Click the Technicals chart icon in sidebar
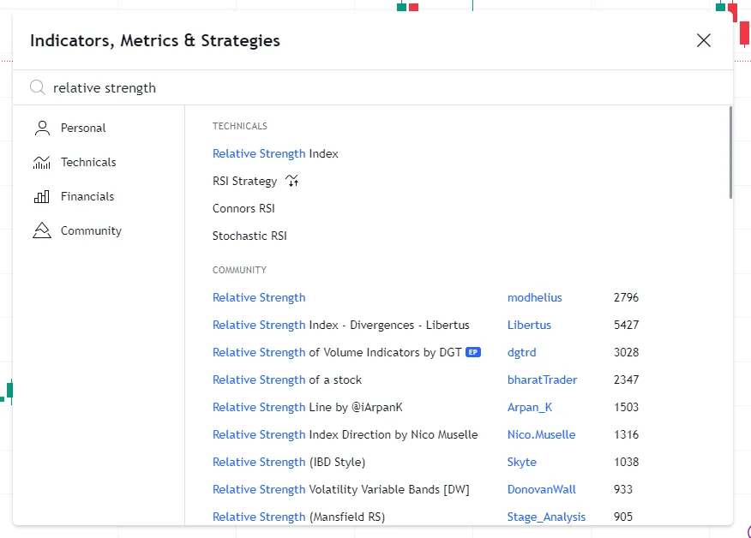Viewport: 751px width, 538px height. pos(41,163)
